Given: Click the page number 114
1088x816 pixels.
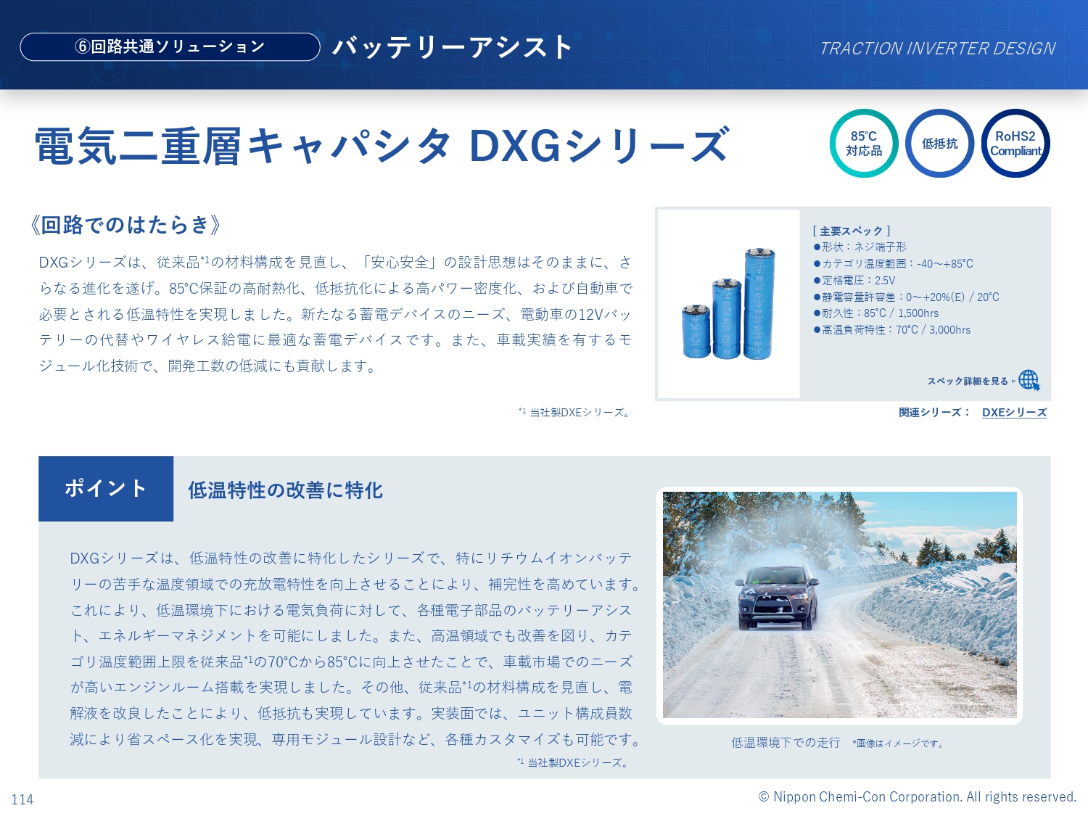Looking at the screenshot, I should click(22, 799).
